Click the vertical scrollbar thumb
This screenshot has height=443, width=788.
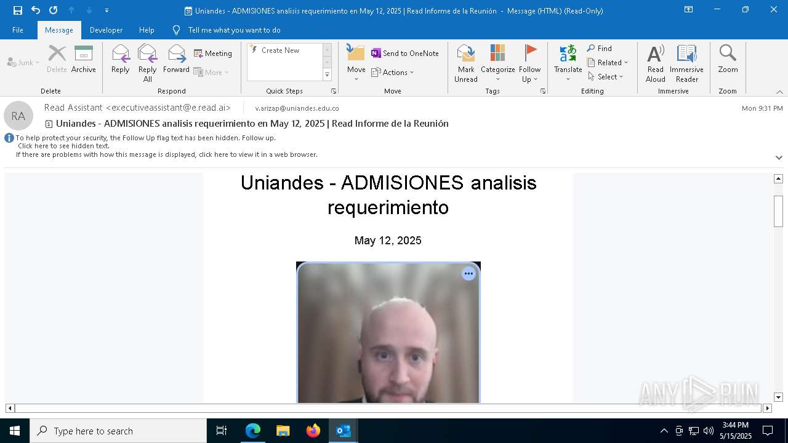tap(778, 211)
